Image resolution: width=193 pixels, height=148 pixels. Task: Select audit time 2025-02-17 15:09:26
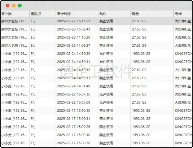click(x=74, y=127)
